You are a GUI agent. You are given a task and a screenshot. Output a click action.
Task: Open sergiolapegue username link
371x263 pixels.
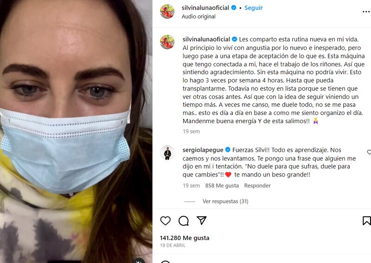pyautogui.click(x=203, y=150)
